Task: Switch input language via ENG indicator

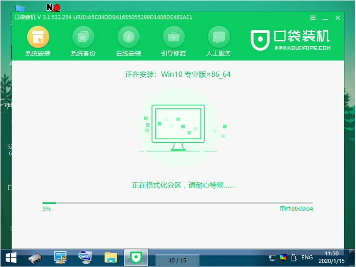Action: coord(307,258)
